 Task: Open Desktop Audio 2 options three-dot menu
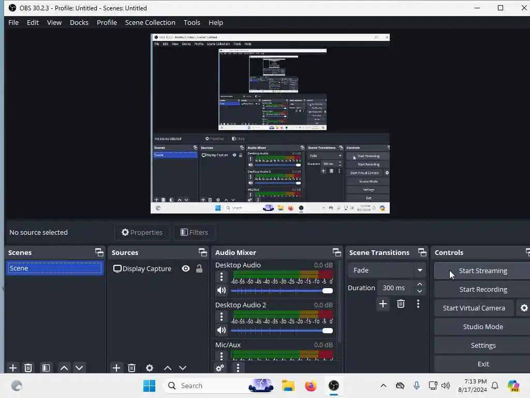[x=222, y=317]
